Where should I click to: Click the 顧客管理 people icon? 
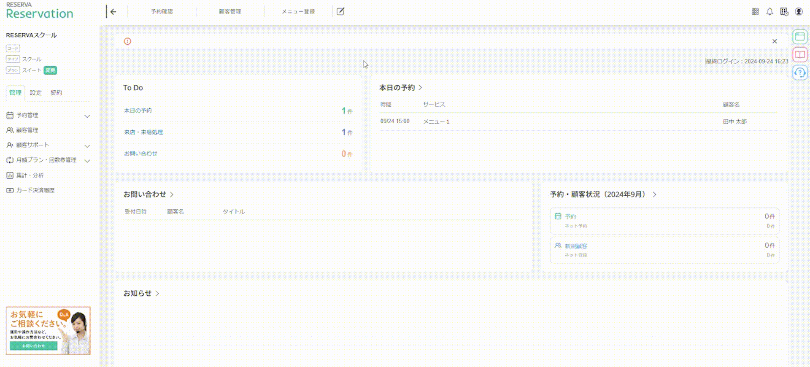point(10,130)
